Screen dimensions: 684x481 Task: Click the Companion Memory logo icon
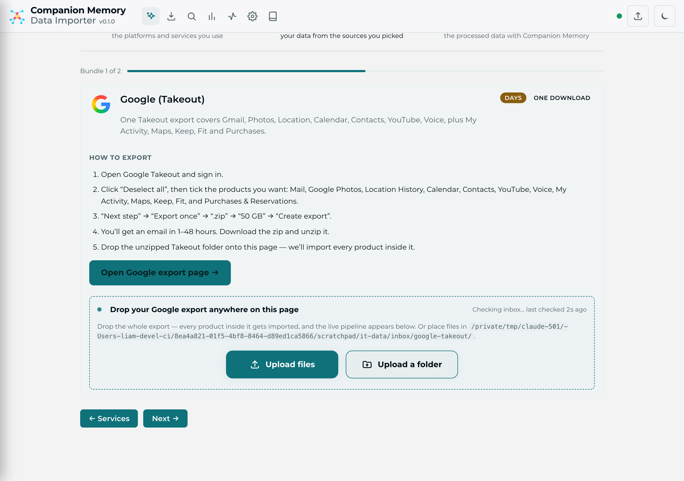click(x=17, y=17)
